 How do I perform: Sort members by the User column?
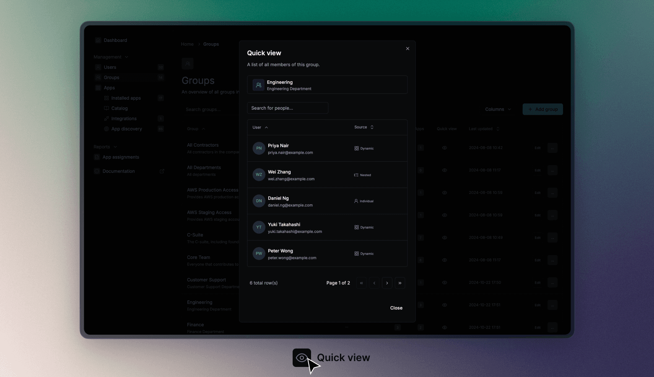coord(260,127)
